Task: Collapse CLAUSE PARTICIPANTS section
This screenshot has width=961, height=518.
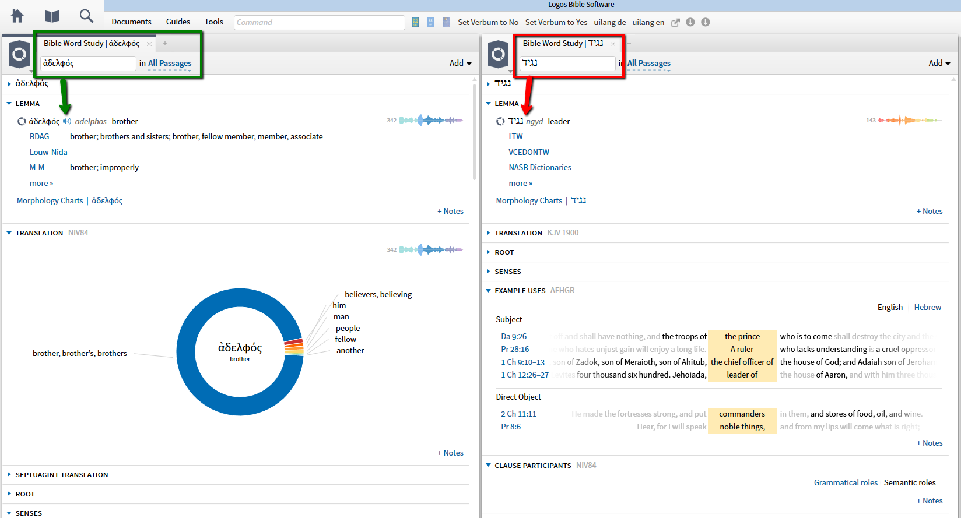Action: (x=489, y=466)
